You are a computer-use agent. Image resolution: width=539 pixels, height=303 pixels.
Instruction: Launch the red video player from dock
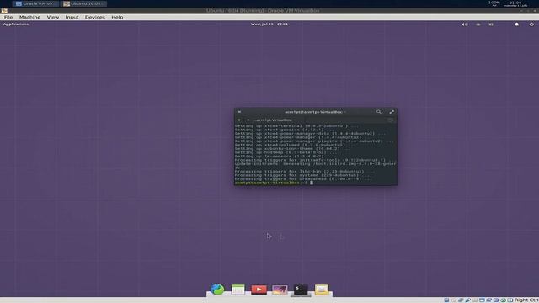259,290
